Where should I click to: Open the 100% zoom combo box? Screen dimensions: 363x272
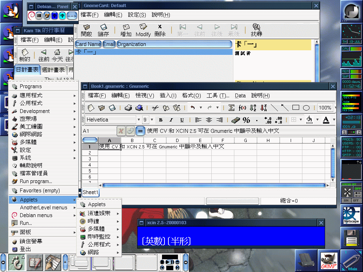(x=325, y=108)
